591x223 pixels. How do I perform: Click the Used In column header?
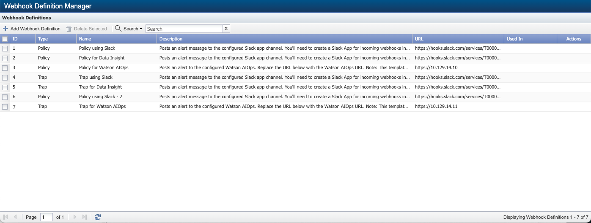[531, 39]
